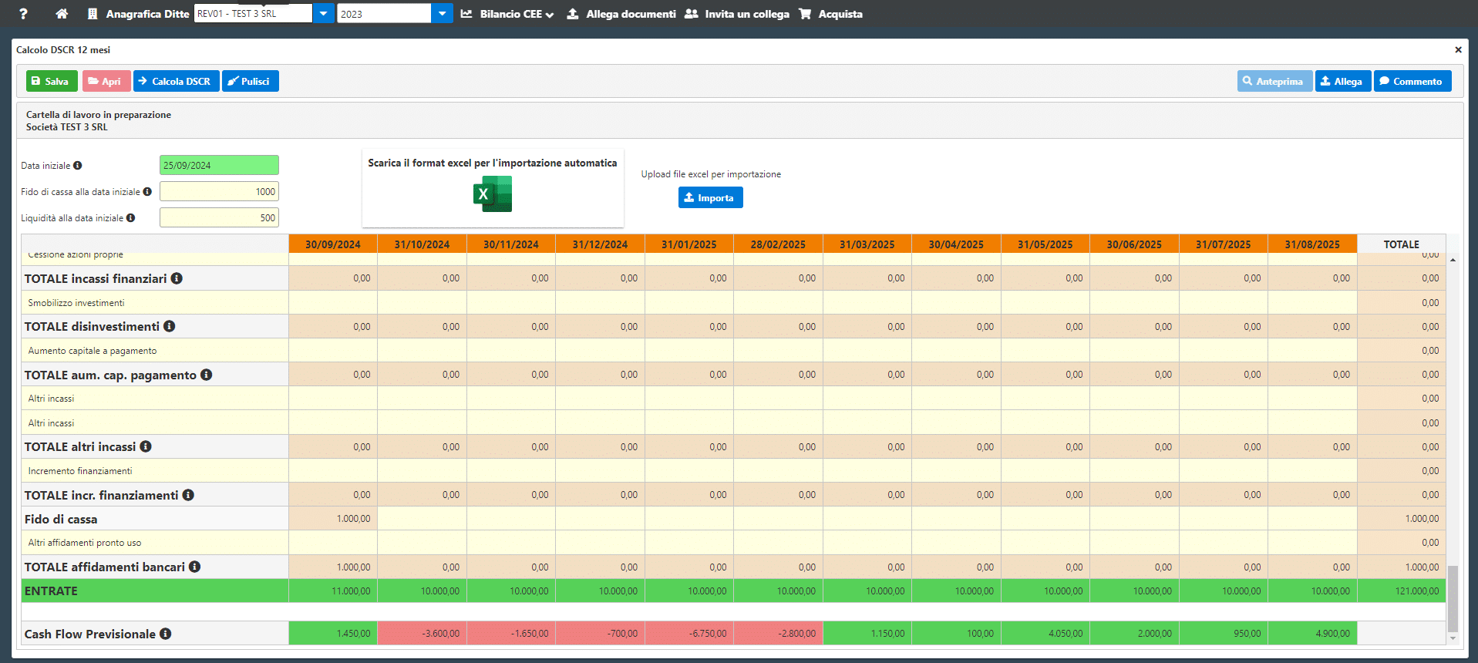
Task: Click the help question mark icon
Action: coord(23,14)
